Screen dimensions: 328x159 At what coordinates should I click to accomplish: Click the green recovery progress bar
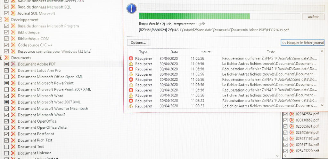pos(219,16)
